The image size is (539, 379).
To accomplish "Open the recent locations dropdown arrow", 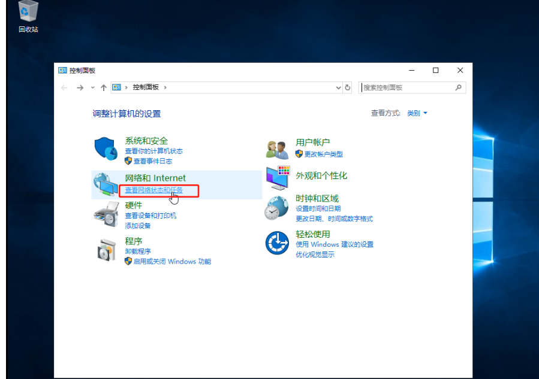I will pos(92,87).
